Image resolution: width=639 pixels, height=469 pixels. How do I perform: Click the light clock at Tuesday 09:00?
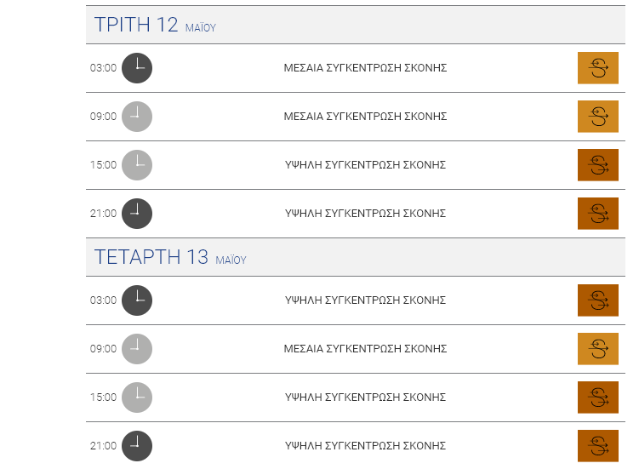click(137, 117)
